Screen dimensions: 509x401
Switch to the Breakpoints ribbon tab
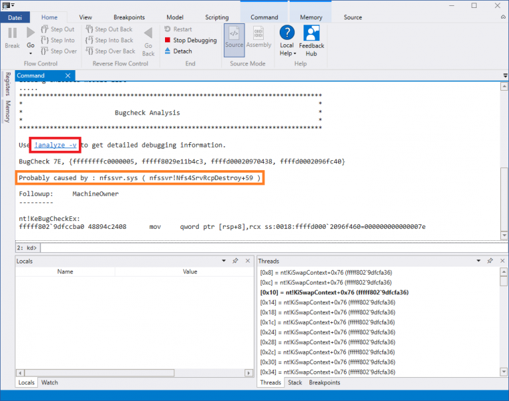(x=129, y=17)
